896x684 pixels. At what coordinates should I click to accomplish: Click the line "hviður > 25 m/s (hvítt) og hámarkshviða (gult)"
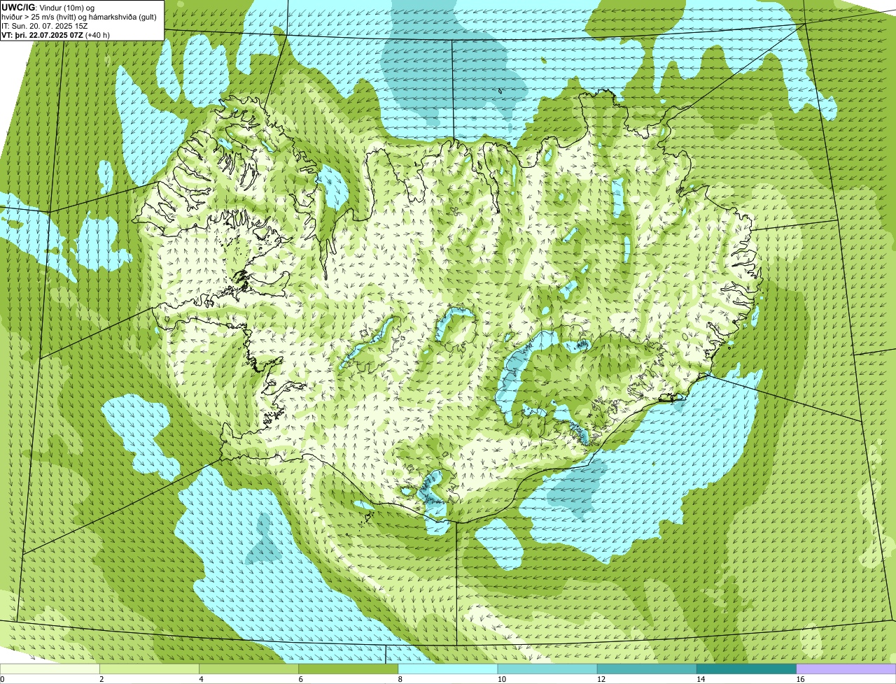(x=80, y=16)
